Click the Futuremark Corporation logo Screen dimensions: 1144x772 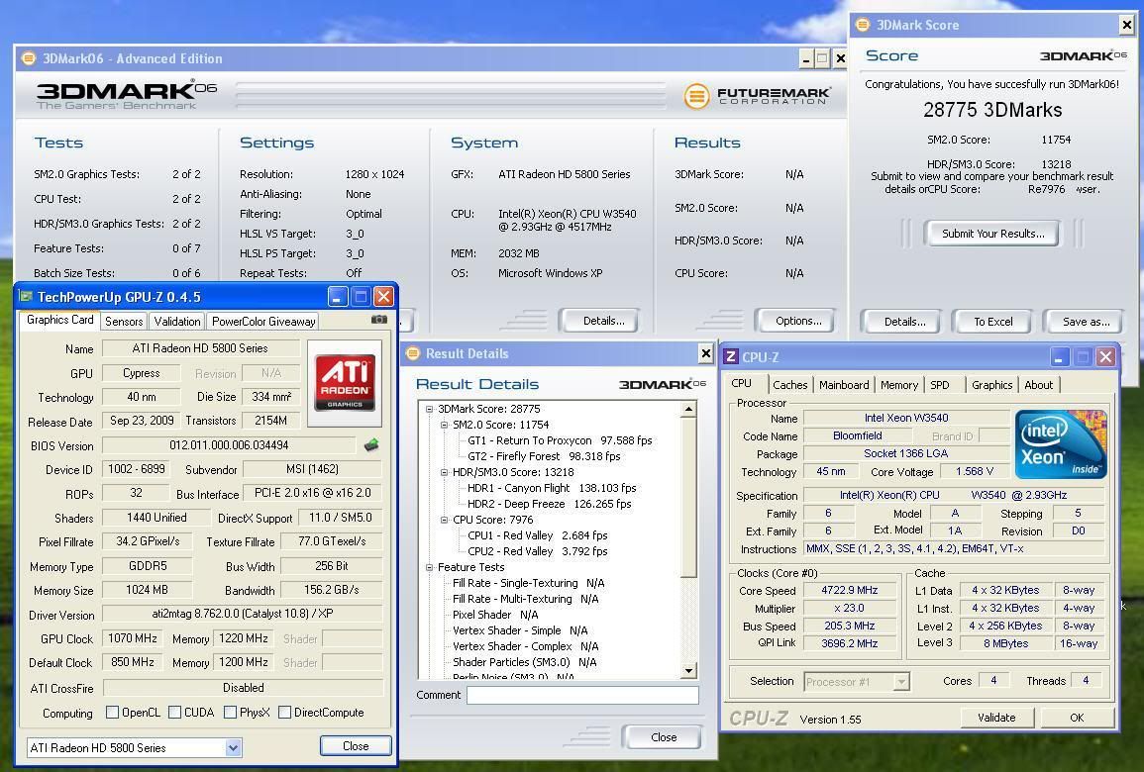[757, 95]
